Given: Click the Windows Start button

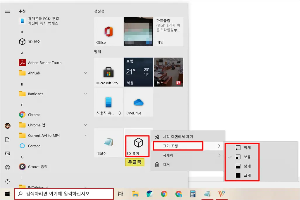Looking at the screenshot, I should click(x=7, y=194).
